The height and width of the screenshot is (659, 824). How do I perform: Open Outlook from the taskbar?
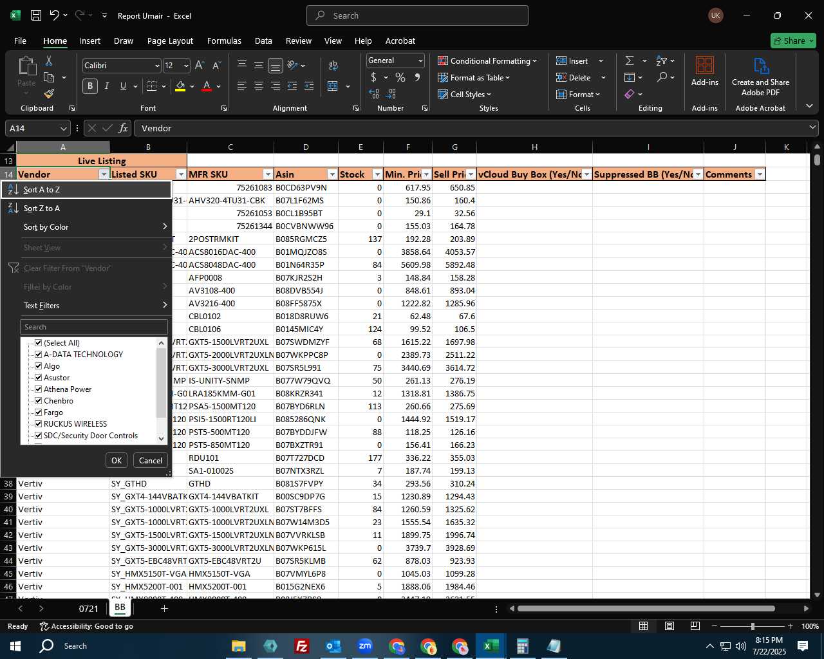pos(333,646)
